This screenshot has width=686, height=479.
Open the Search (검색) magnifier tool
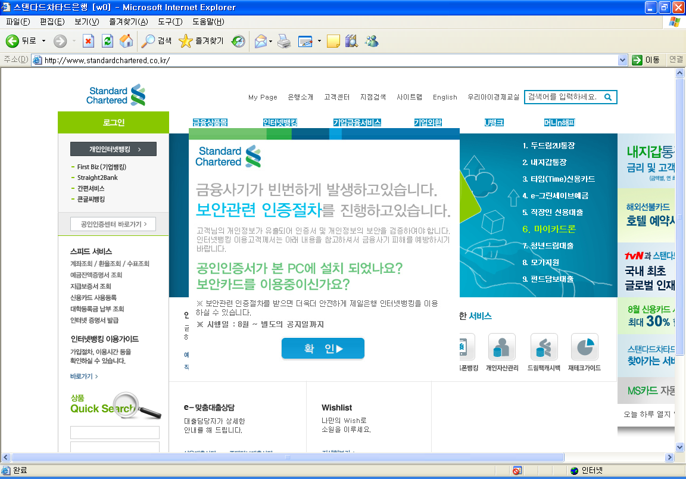(x=148, y=41)
